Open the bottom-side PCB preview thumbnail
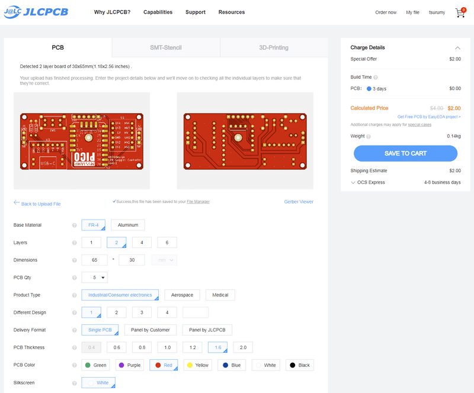The width and height of the screenshot is (474, 393). 245,141
